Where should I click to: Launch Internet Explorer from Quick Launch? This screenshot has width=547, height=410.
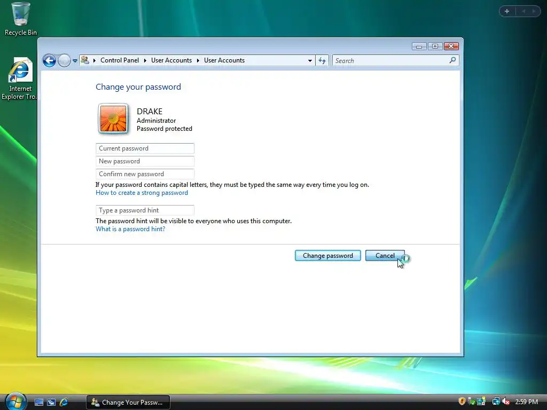(64, 403)
